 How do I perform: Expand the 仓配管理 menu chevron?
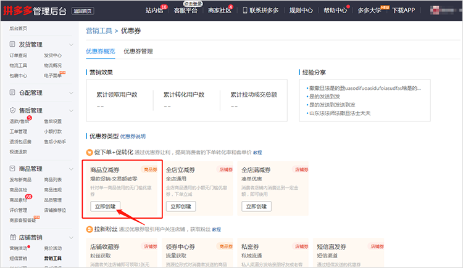[x=71, y=93]
